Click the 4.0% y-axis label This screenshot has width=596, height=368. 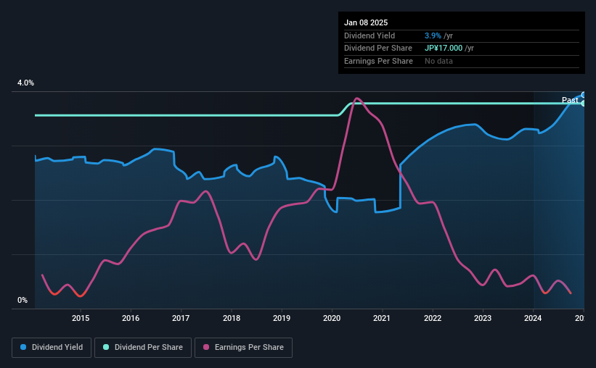coord(25,83)
